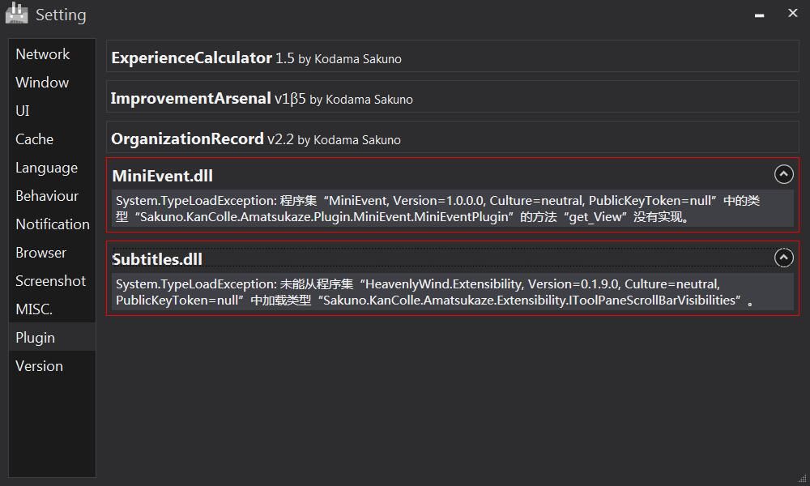This screenshot has width=810, height=486.
Task: Open the Screenshot settings tab
Action: coord(52,281)
